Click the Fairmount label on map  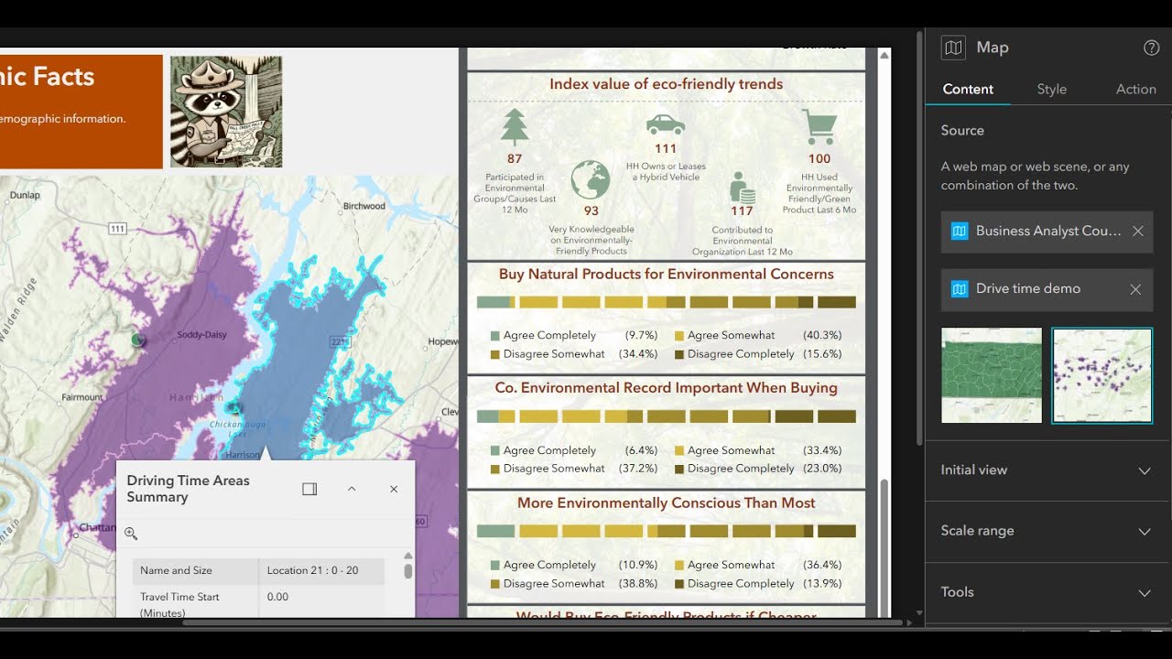(82, 397)
